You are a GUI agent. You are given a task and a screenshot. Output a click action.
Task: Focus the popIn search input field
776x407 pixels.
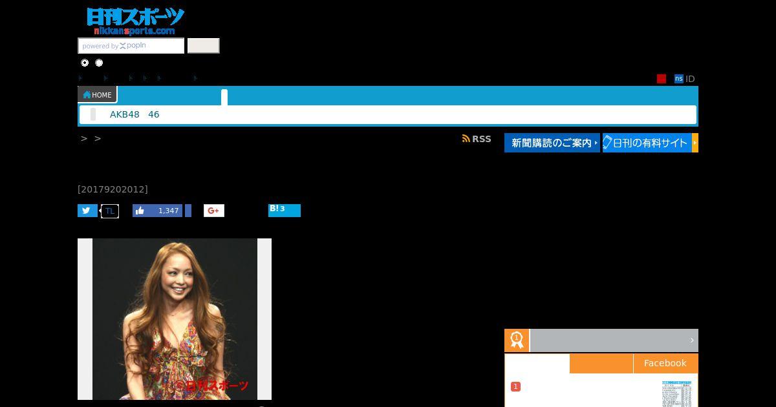tap(131, 46)
